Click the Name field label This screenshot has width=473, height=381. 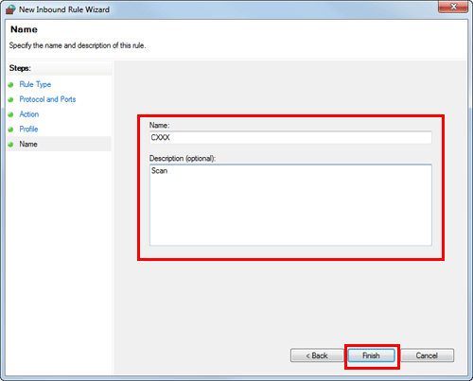(x=159, y=125)
